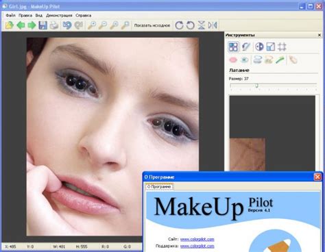
Task: Click the Показать исходное button
Action: click(x=152, y=25)
